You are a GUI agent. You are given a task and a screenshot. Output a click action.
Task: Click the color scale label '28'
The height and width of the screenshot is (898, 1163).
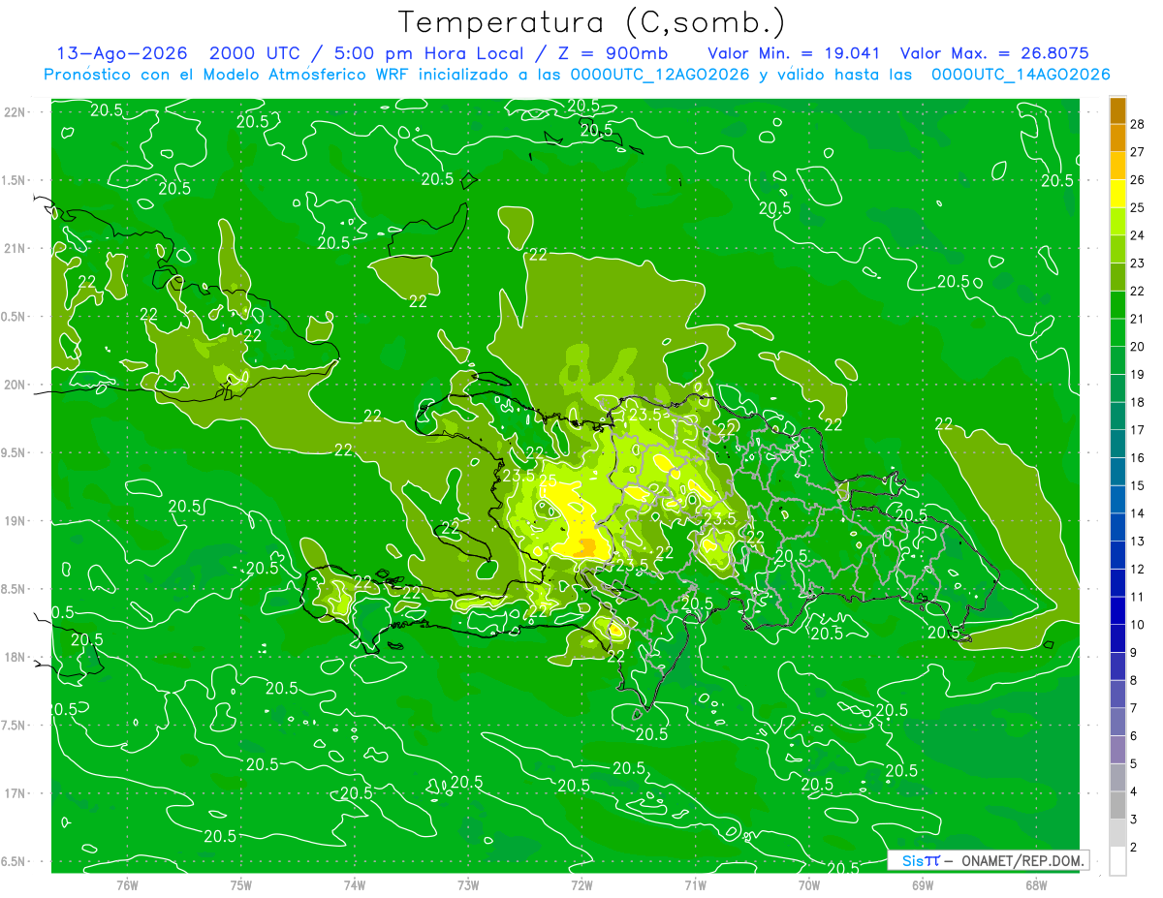pos(1137,124)
